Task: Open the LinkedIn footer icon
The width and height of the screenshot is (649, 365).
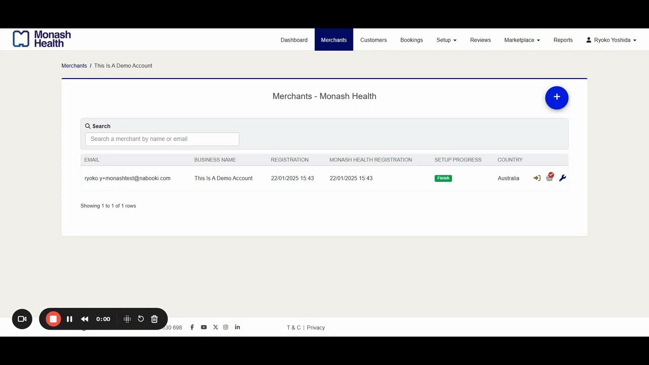Action: tap(237, 327)
